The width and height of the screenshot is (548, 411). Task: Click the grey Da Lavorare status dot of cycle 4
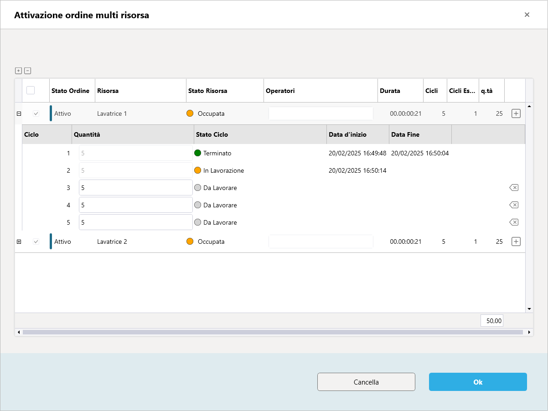198,205
